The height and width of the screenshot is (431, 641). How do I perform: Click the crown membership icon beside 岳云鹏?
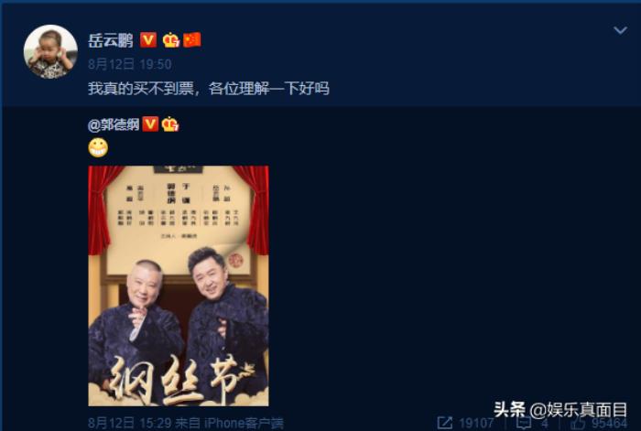171,40
